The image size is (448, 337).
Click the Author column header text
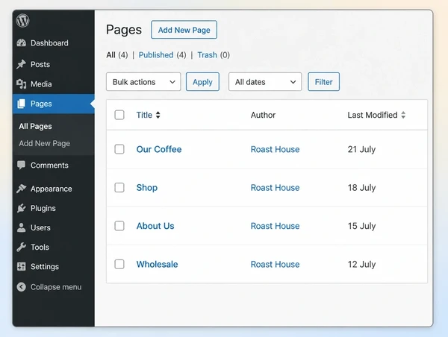tap(263, 115)
